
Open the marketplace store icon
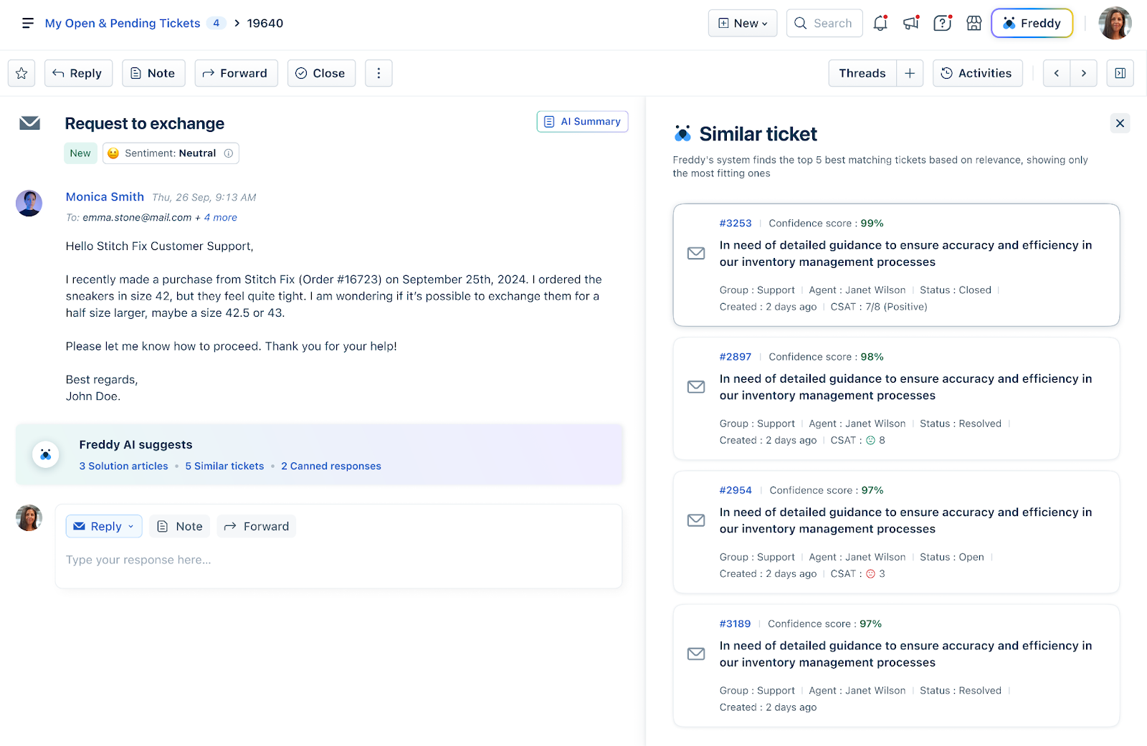974,23
